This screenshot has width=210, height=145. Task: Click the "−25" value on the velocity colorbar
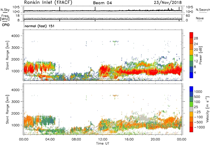pyautogui.click(x=197, y=112)
